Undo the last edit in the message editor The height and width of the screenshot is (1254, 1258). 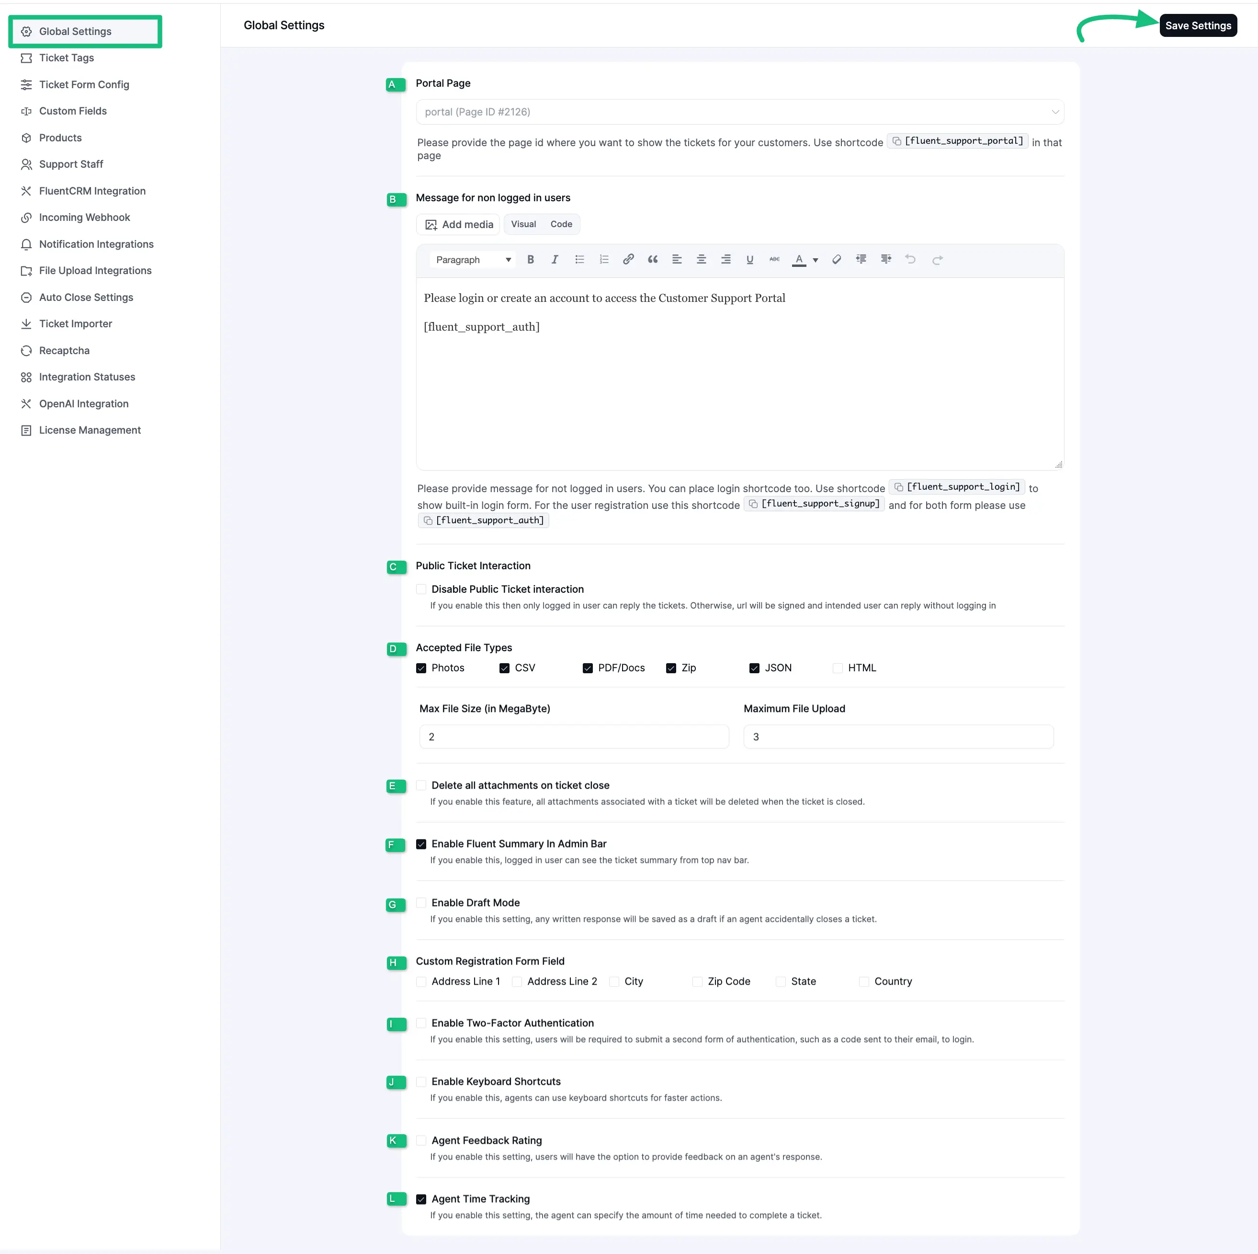click(910, 259)
